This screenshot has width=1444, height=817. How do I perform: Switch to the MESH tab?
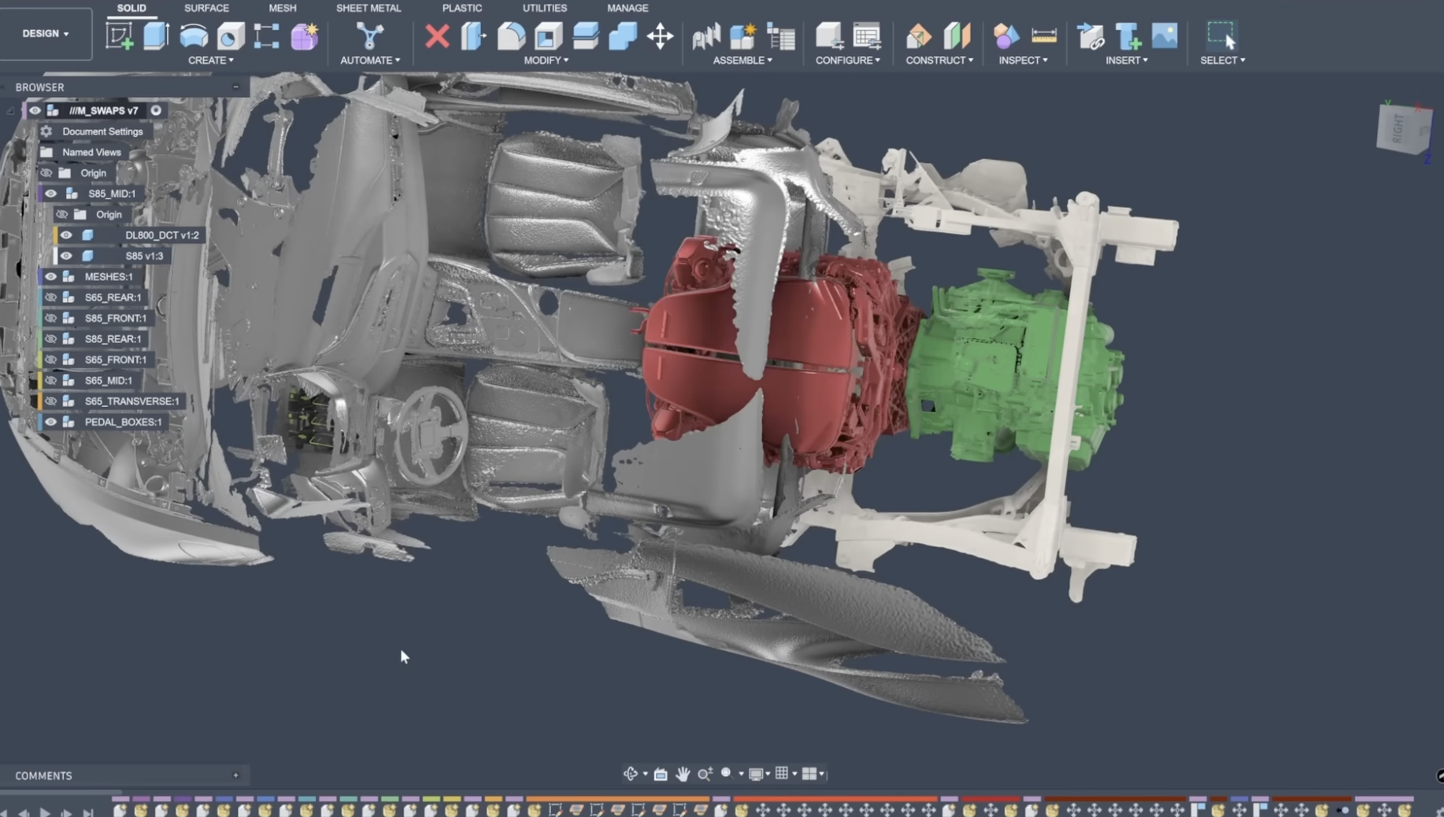(x=282, y=8)
